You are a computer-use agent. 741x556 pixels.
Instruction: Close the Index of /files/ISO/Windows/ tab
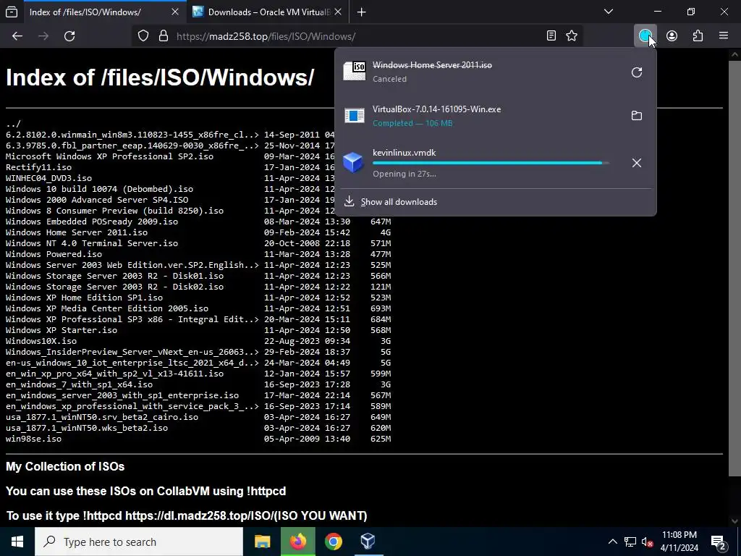click(x=175, y=12)
